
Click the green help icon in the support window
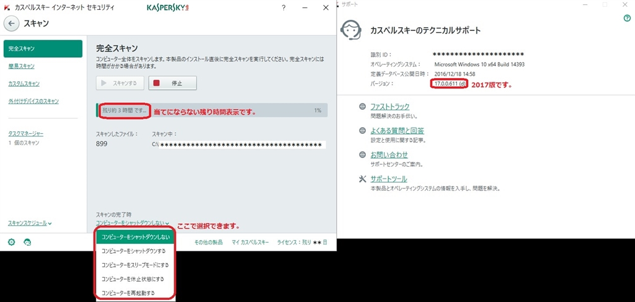[627, 18]
